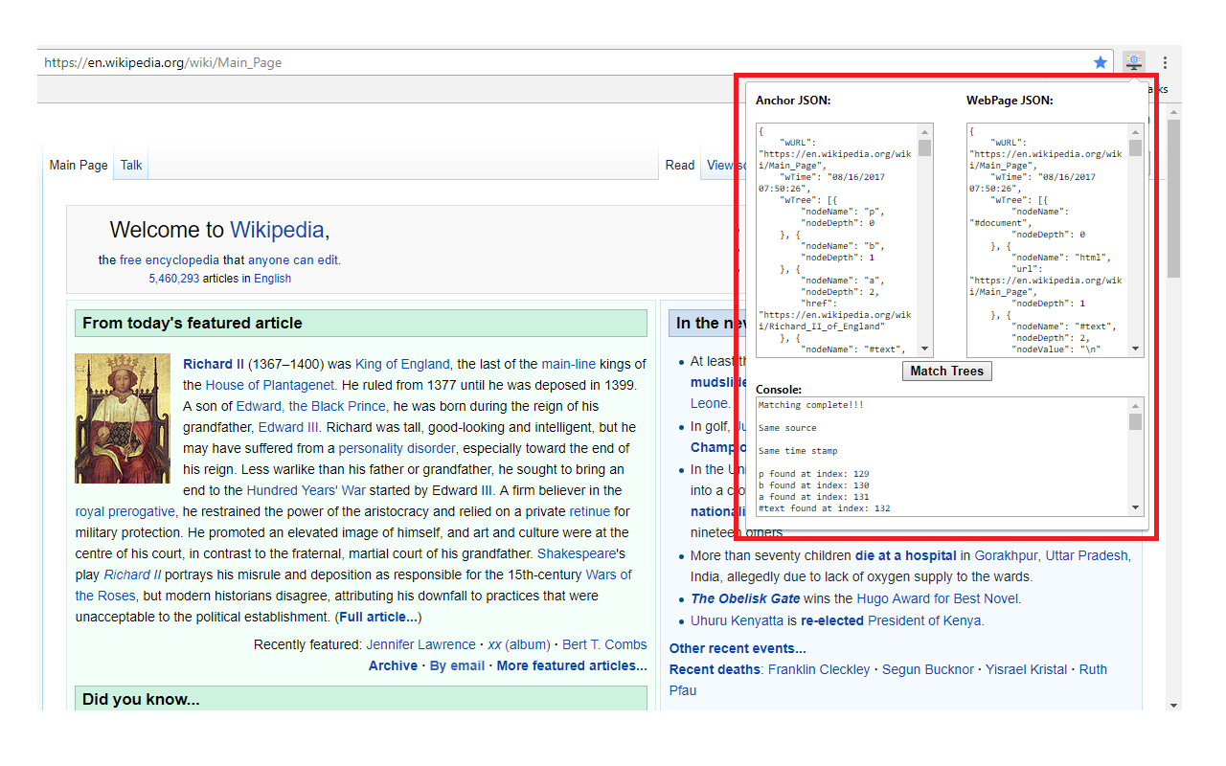This screenshot has height=766, width=1226.
Task: Open the Gorakhpur link
Action: [x=1006, y=555]
